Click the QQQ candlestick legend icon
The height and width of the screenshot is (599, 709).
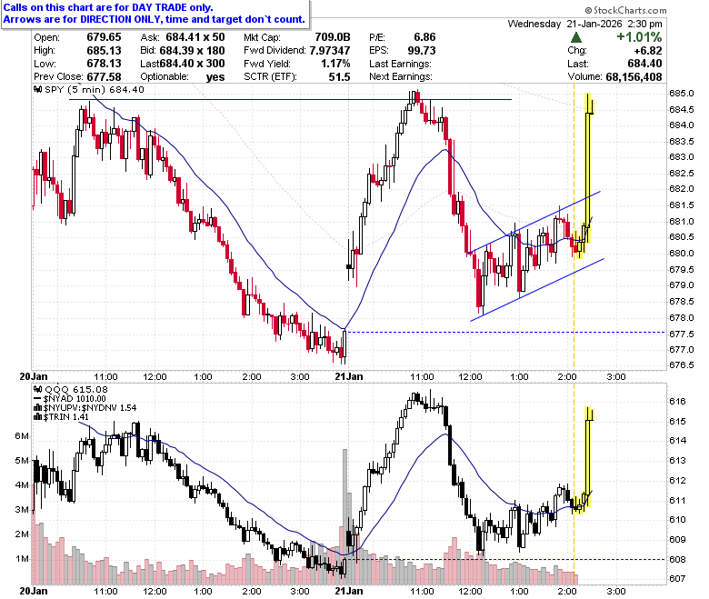37,389
